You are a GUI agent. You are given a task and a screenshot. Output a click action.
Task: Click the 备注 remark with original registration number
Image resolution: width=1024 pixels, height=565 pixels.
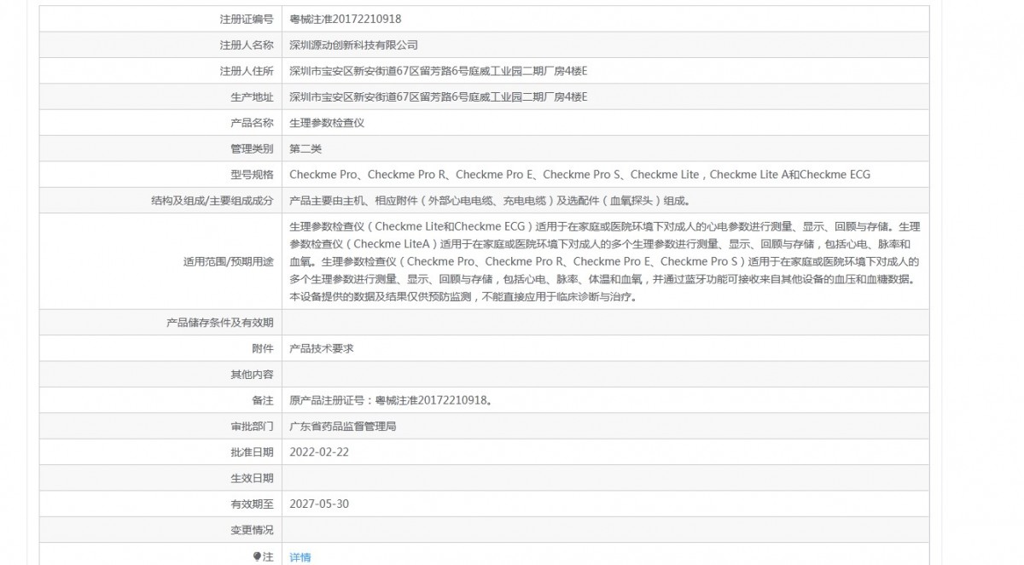click(390, 399)
